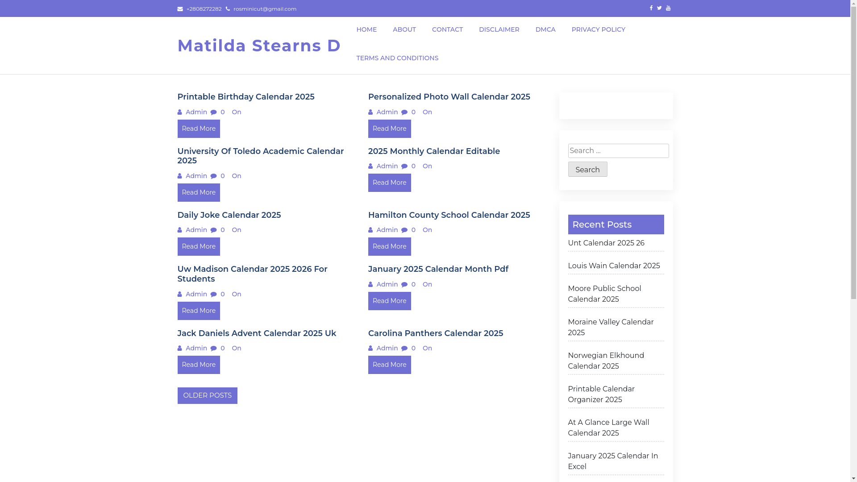Click the author icon under January 2025 Calendar Month Pdf
This screenshot has height=482, width=857.
tap(370, 284)
